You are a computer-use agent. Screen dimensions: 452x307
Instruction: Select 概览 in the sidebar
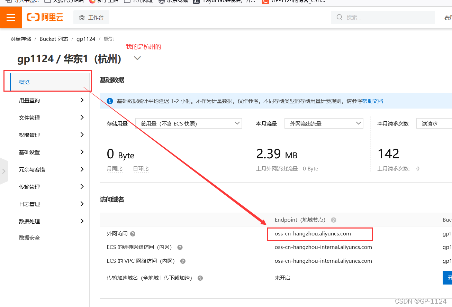click(50, 82)
